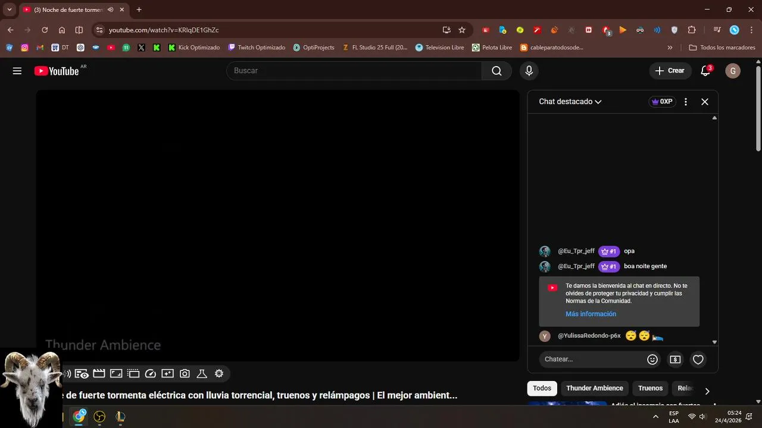Bookmark this page with the star
The image size is (762, 428).
(462, 30)
